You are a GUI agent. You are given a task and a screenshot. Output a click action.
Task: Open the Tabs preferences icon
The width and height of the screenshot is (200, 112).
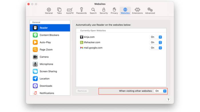[x=59, y=10]
